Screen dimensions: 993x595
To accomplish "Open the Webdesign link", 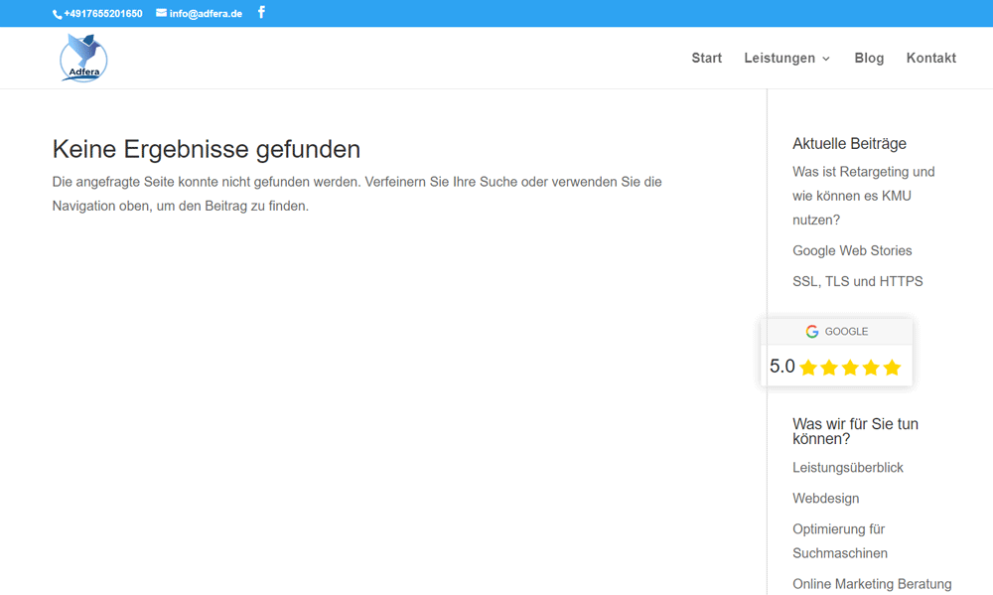I will (x=826, y=499).
